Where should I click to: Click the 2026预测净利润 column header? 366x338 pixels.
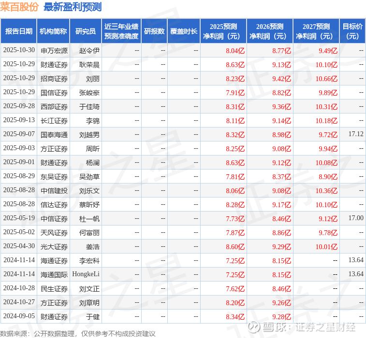tap(270, 31)
